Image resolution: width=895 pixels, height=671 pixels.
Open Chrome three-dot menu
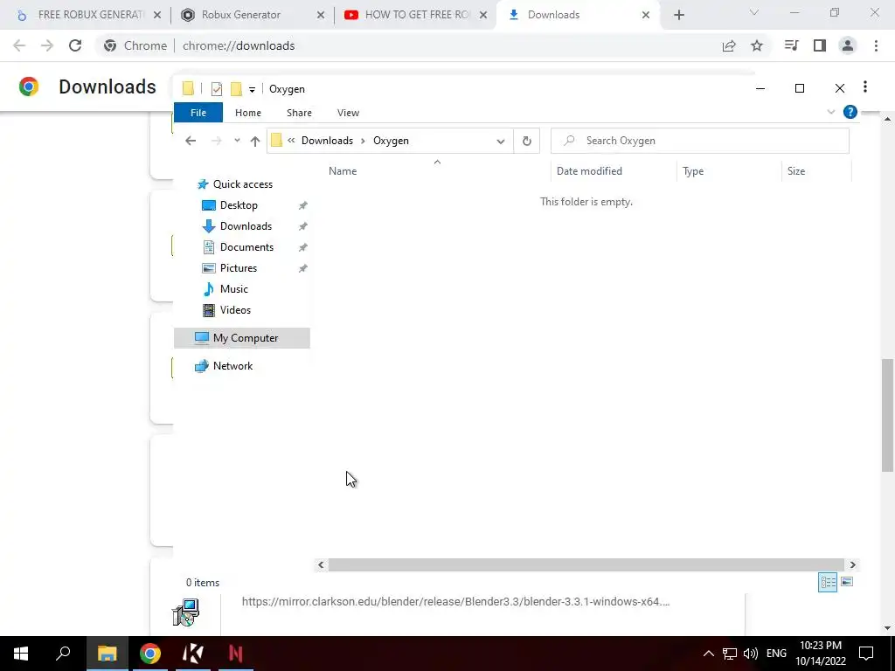coord(876,45)
